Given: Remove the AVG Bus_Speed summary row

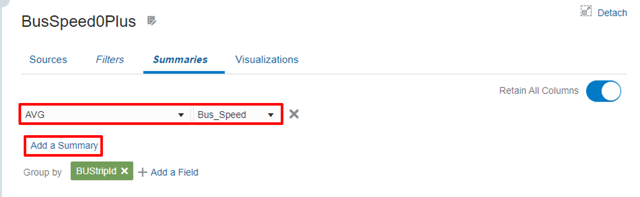Looking at the screenshot, I should 294,114.
